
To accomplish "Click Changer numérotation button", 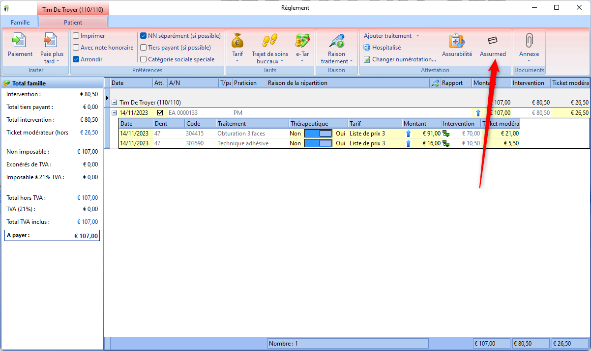I will coord(400,59).
